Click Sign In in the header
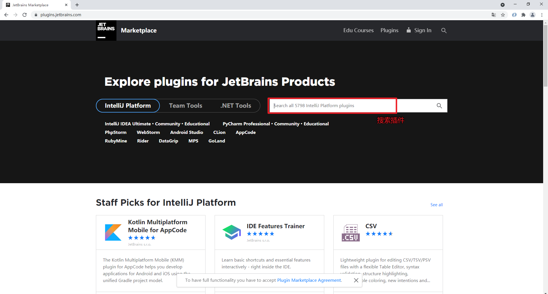This screenshot has width=548, height=294. (x=419, y=30)
